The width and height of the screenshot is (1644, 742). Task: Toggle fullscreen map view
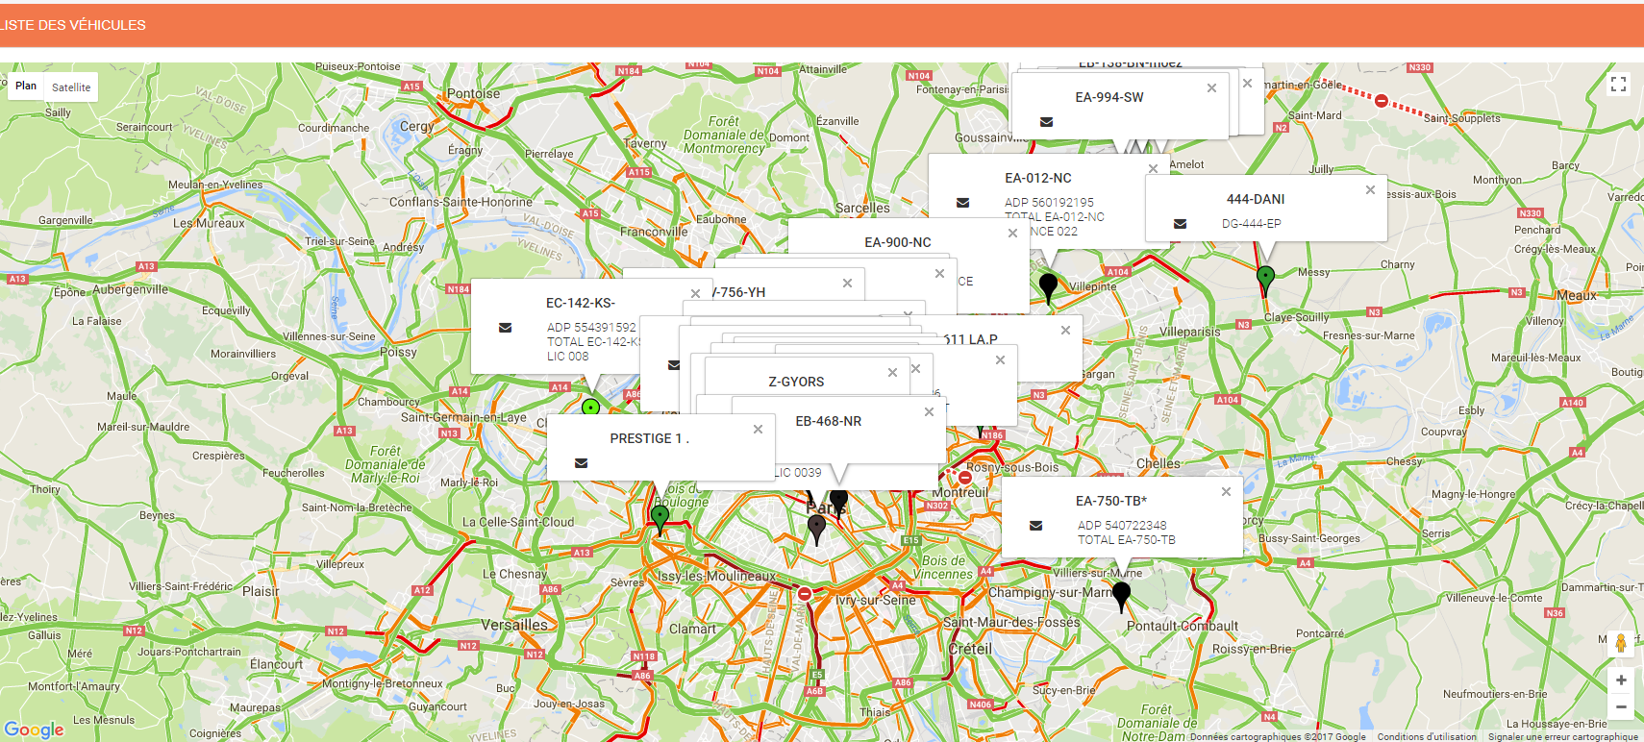click(1619, 85)
